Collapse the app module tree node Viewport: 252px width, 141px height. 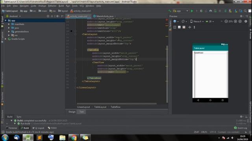pos(6,21)
